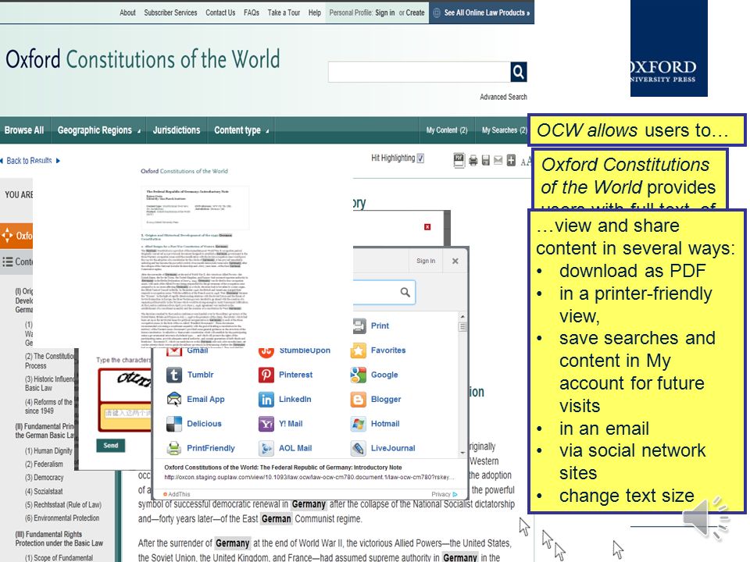Click the AA text size icon

[526, 162]
